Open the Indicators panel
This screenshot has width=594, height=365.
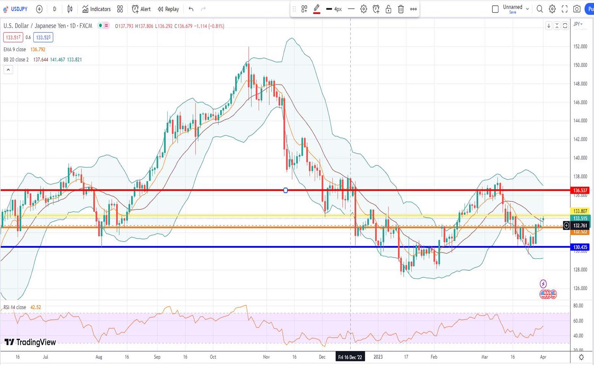(x=96, y=9)
